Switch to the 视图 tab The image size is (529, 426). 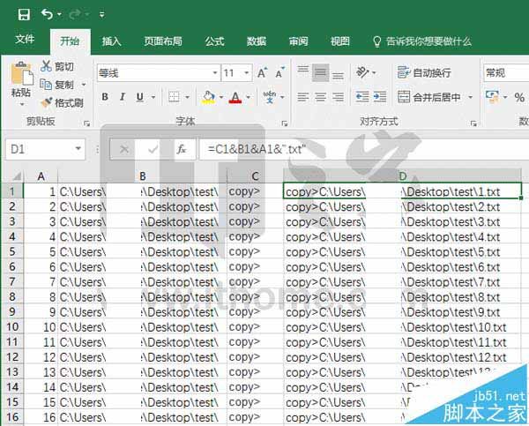[340, 41]
